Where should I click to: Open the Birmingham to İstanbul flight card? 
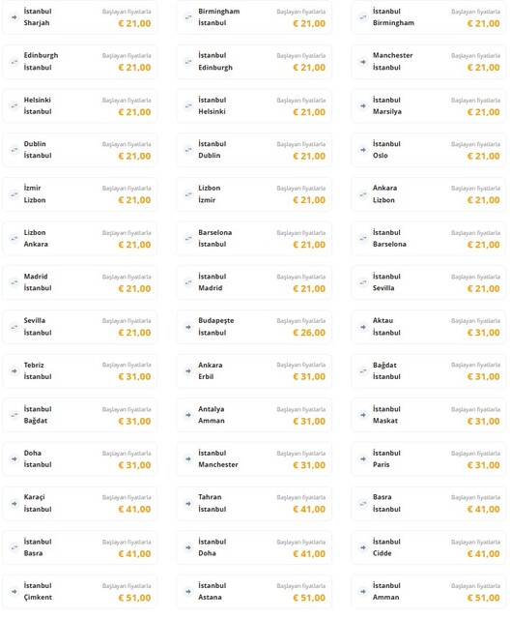[x=254, y=17]
